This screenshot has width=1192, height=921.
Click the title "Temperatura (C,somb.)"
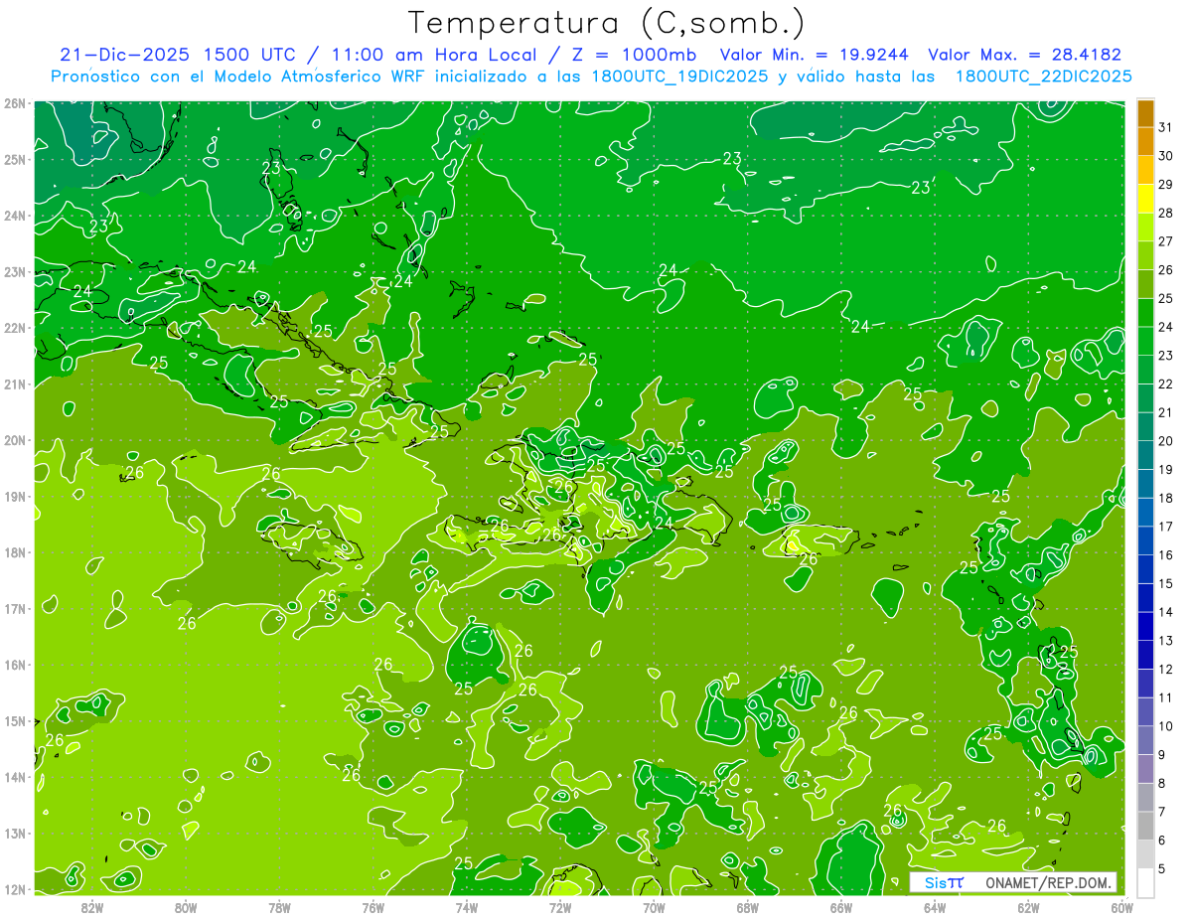click(x=607, y=23)
